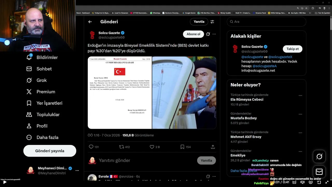Open the Livad For Streamers bookmark

click(120, 13)
